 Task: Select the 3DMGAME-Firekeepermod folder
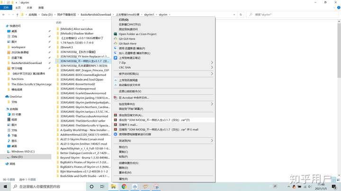tap(78, 89)
